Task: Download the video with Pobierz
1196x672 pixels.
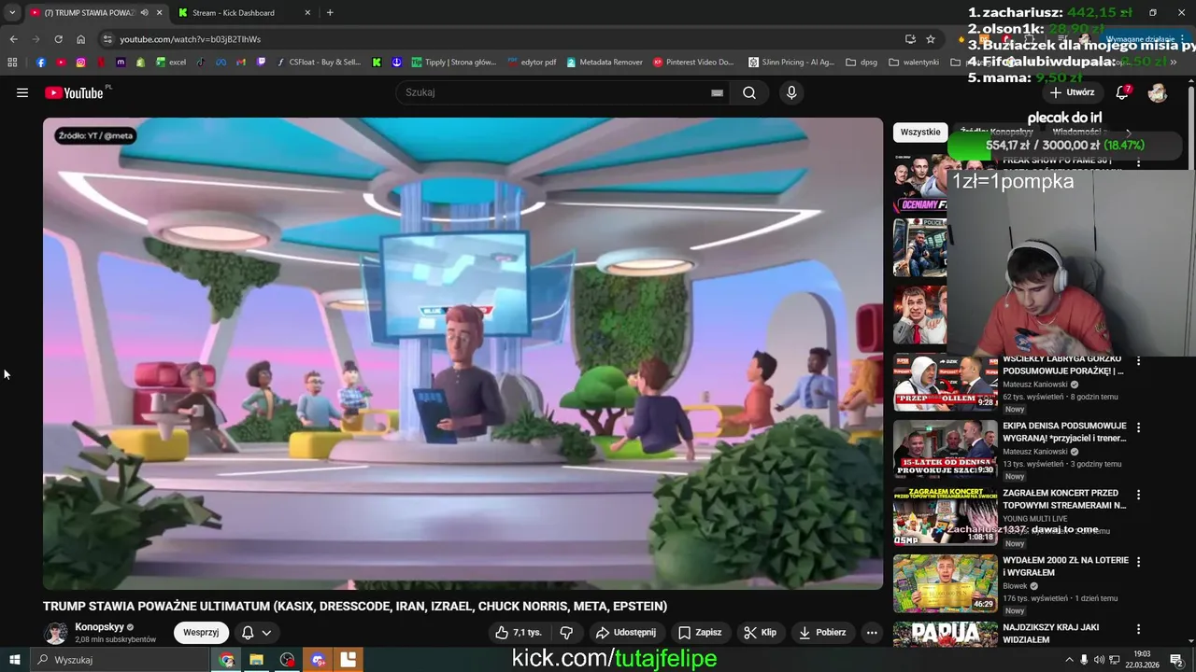Action: (822, 632)
